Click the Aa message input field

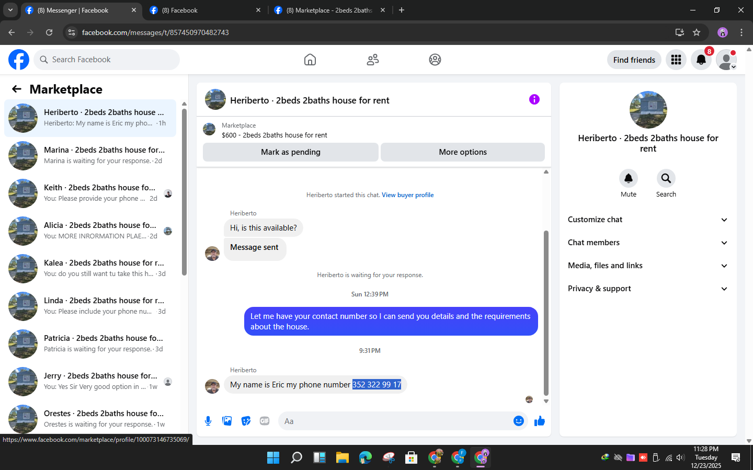pyautogui.click(x=396, y=421)
